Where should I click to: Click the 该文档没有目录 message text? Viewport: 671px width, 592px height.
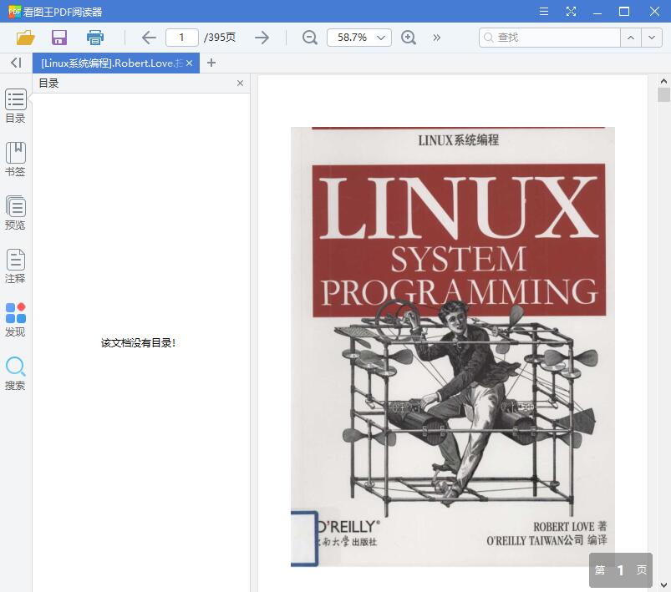(x=138, y=343)
